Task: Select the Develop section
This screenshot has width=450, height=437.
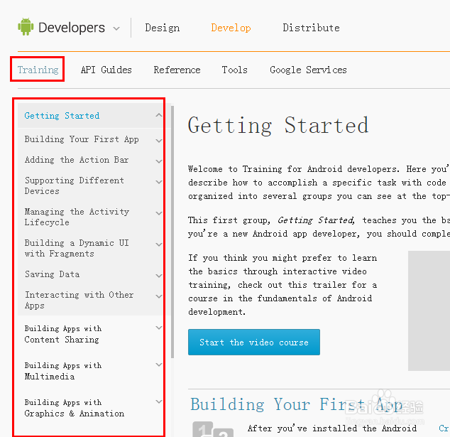Action: [x=231, y=28]
